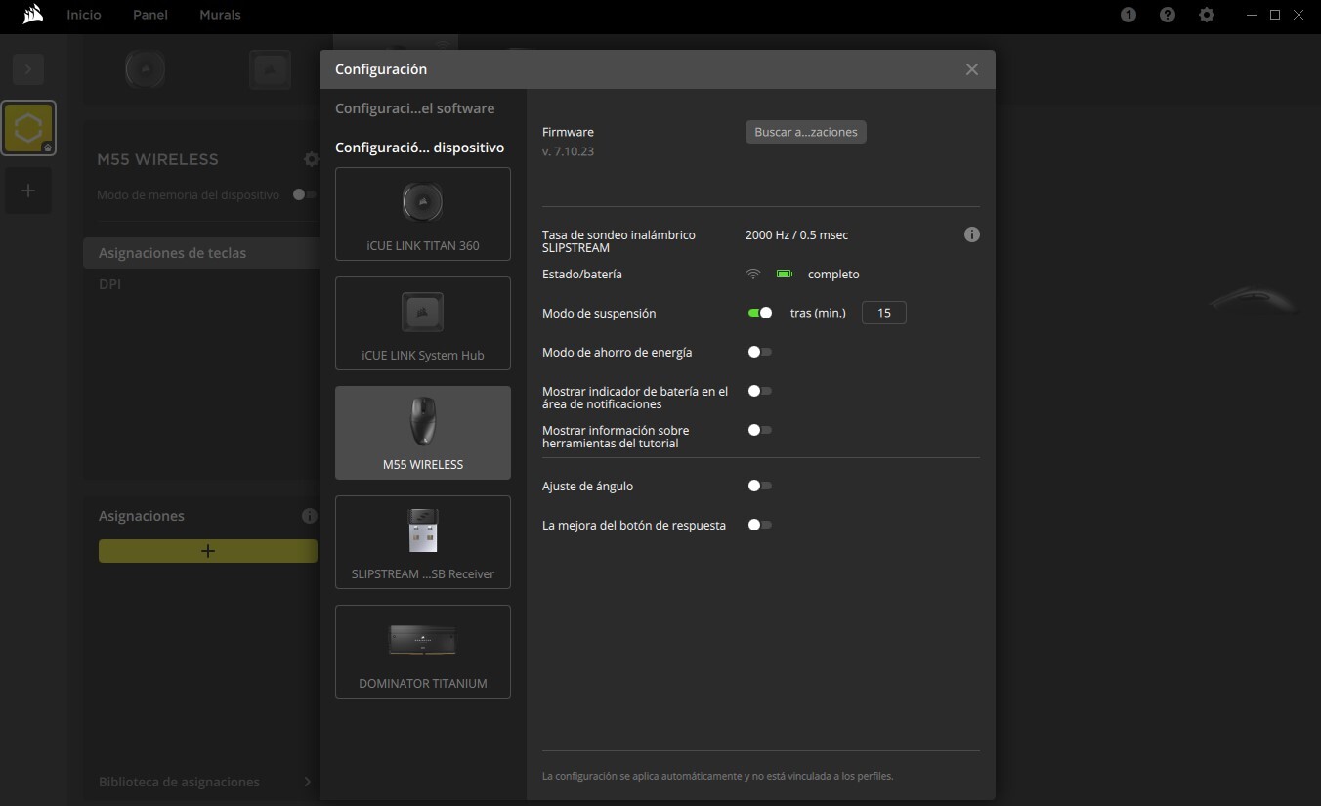1321x806 pixels.
Task: Click Buscar actualizaciones firmware button
Action: click(806, 132)
